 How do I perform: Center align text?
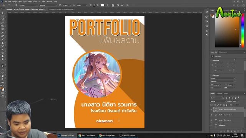(94, 5)
